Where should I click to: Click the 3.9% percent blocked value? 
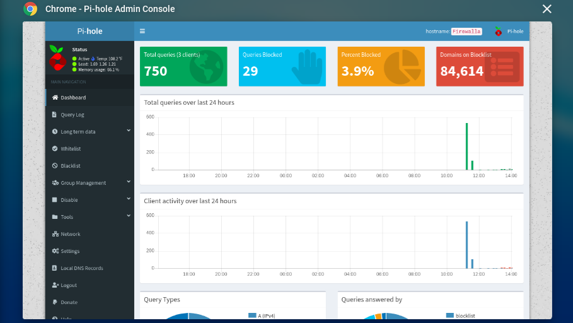coord(358,71)
